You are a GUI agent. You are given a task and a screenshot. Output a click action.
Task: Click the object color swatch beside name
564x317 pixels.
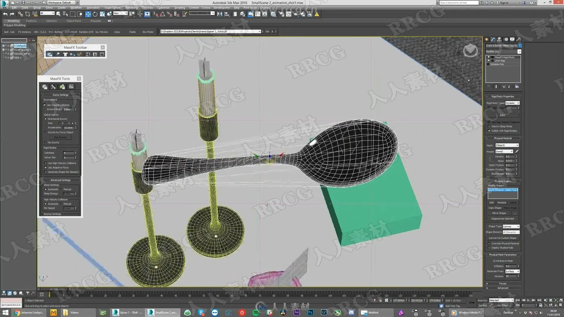point(520,45)
